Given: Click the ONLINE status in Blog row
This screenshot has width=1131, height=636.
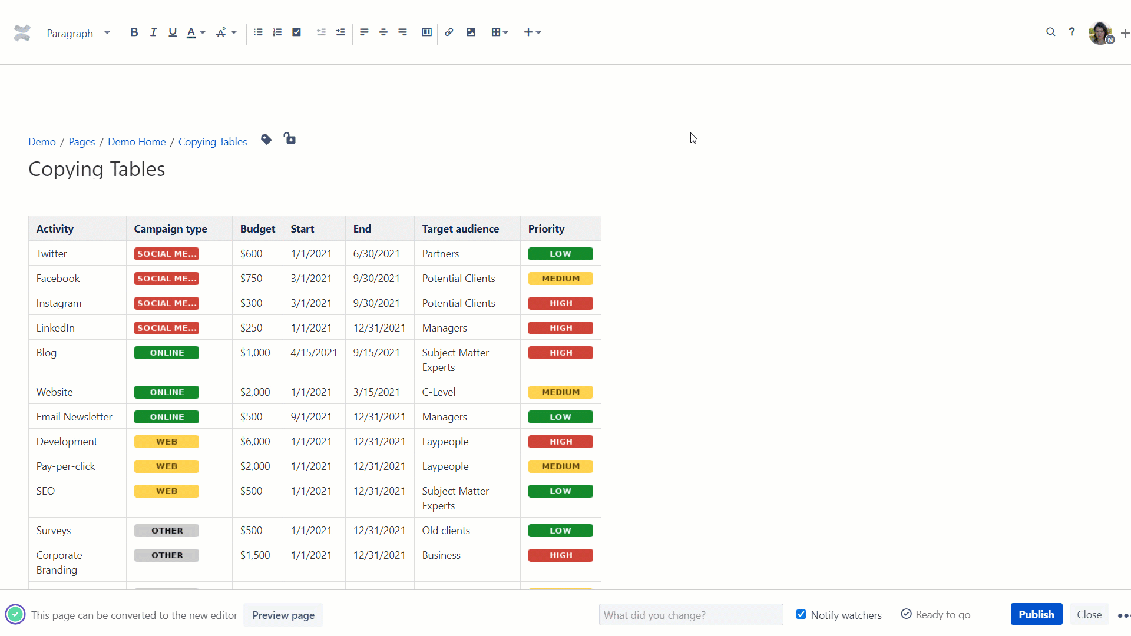Looking at the screenshot, I should pyautogui.click(x=167, y=353).
